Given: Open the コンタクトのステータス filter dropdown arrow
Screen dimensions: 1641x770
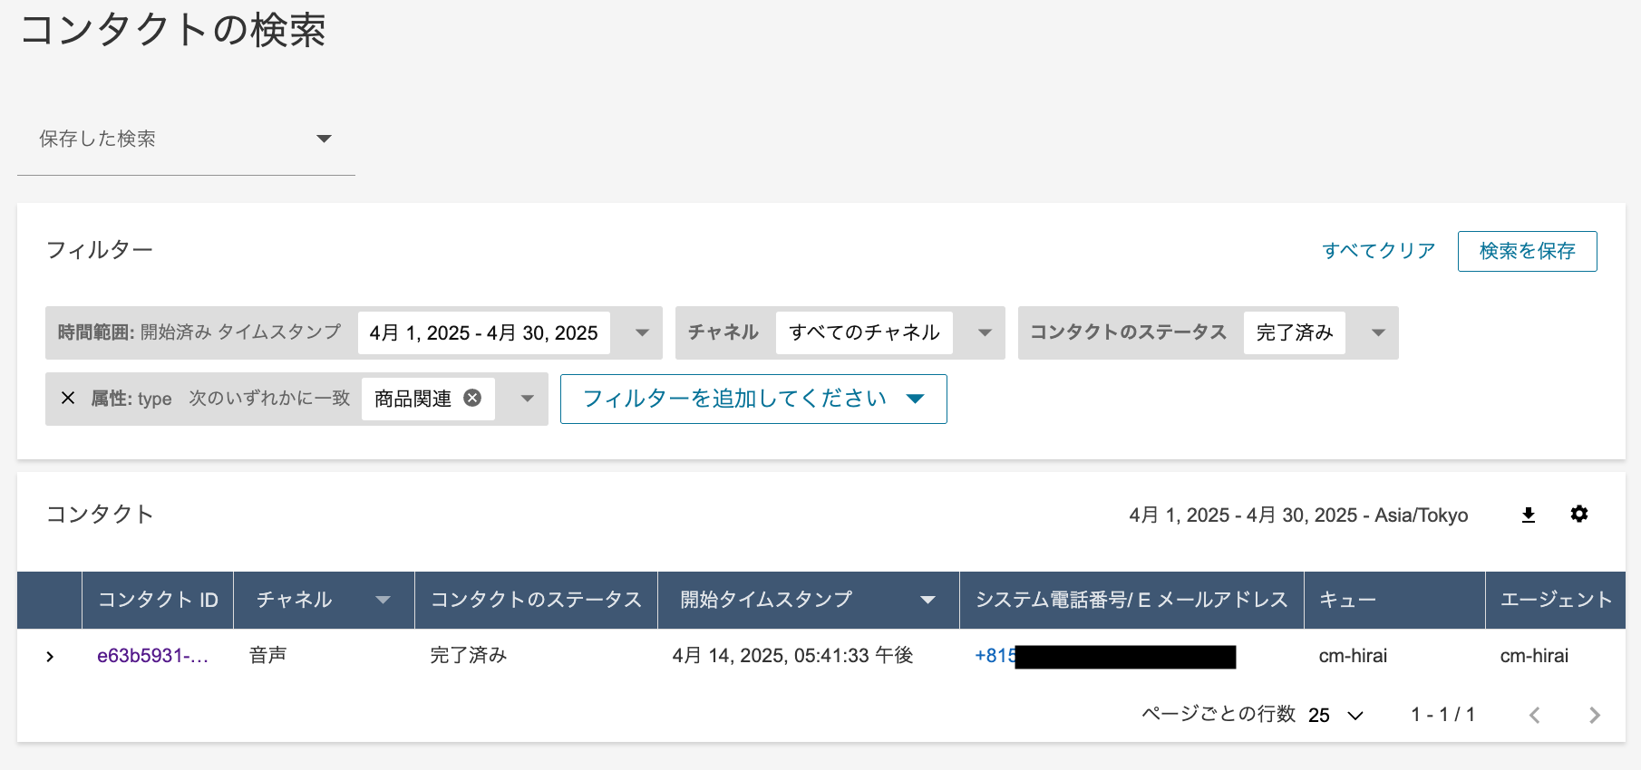Looking at the screenshot, I should click(1378, 332).
